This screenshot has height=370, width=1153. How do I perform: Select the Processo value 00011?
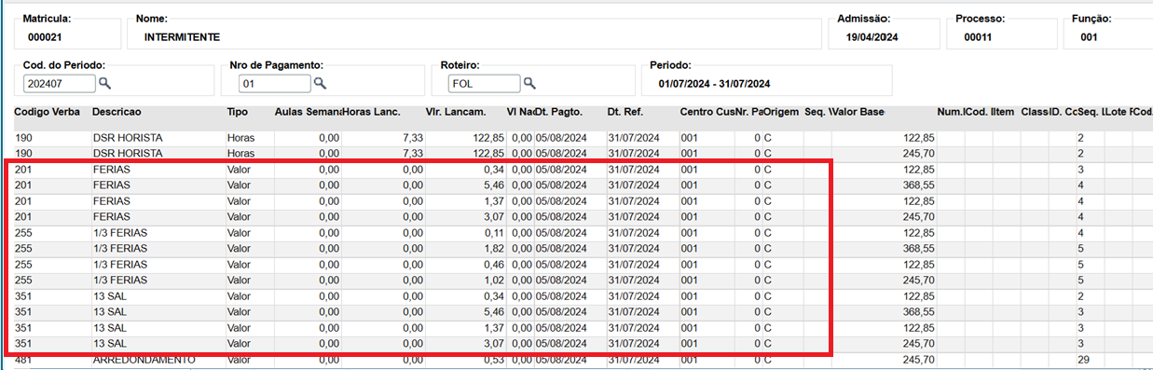[x=978, y=37]
